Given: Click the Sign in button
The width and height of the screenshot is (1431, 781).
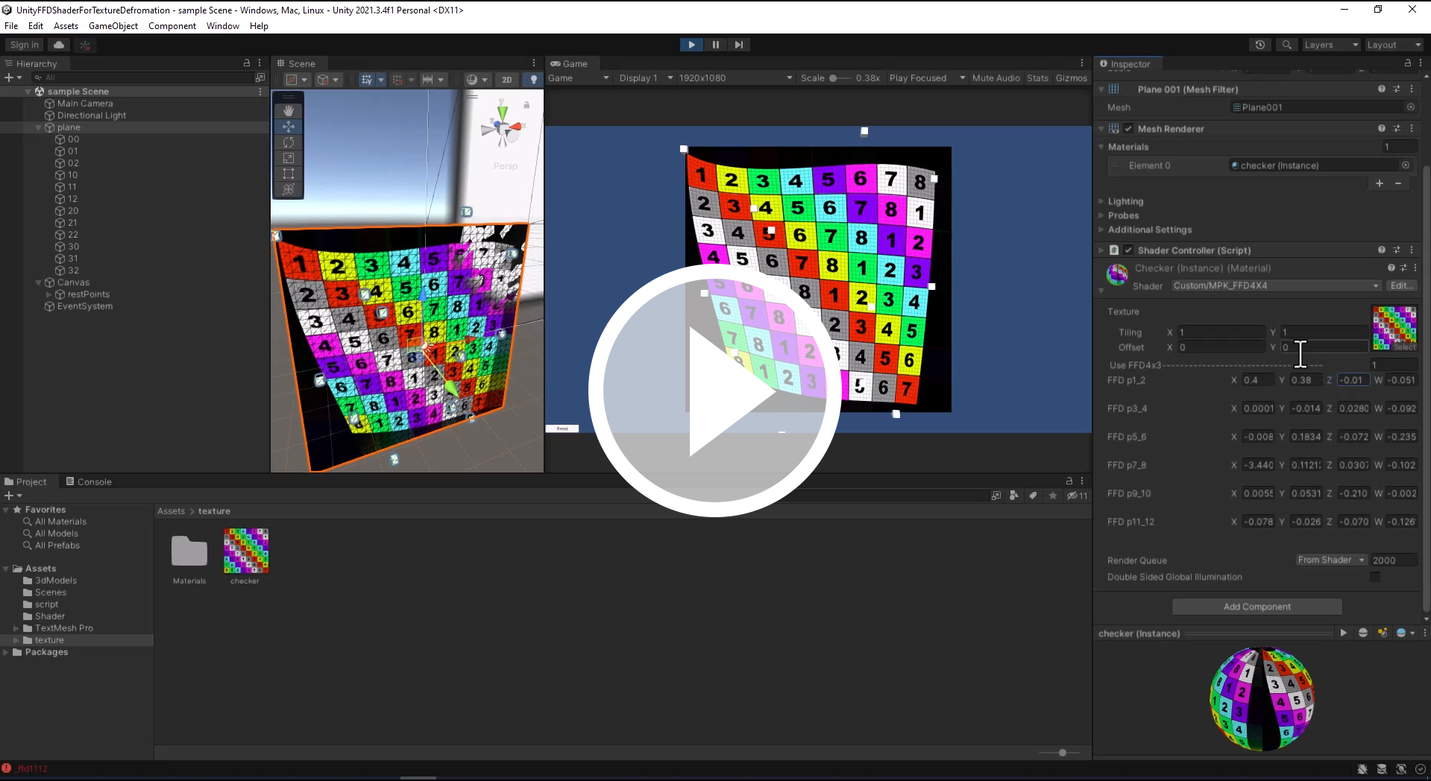Looking at the screenshot, I should tap(25, 45).
